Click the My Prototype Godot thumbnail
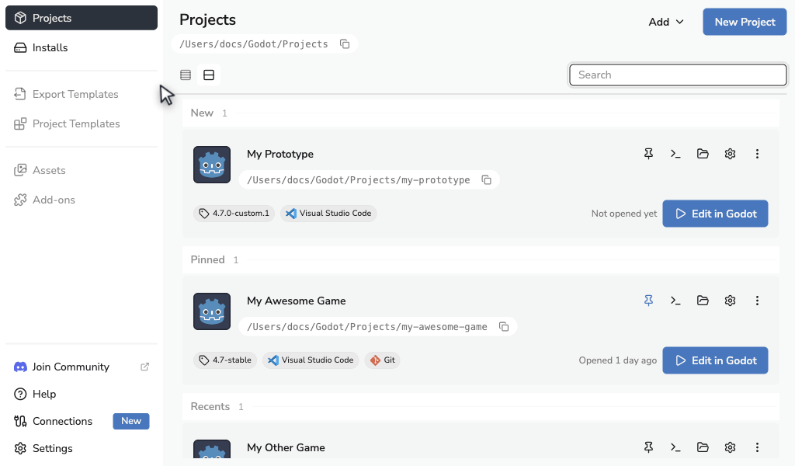 (x=212, y=165)
